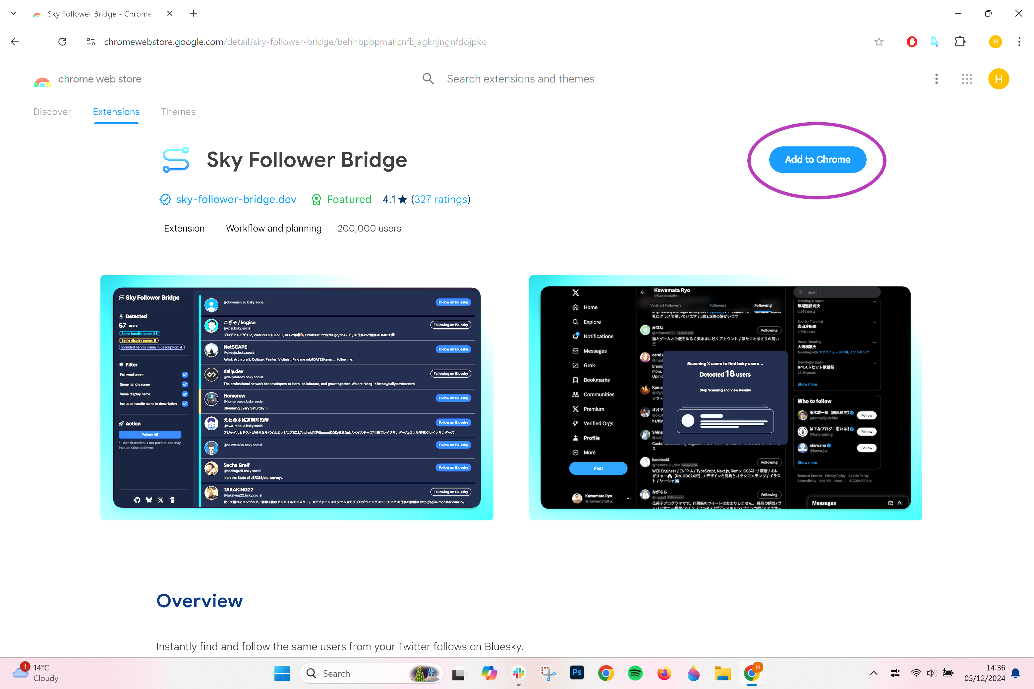Open the Extensions puzzle piece menu
This screenshot has width=1034, height=689.
960,42
